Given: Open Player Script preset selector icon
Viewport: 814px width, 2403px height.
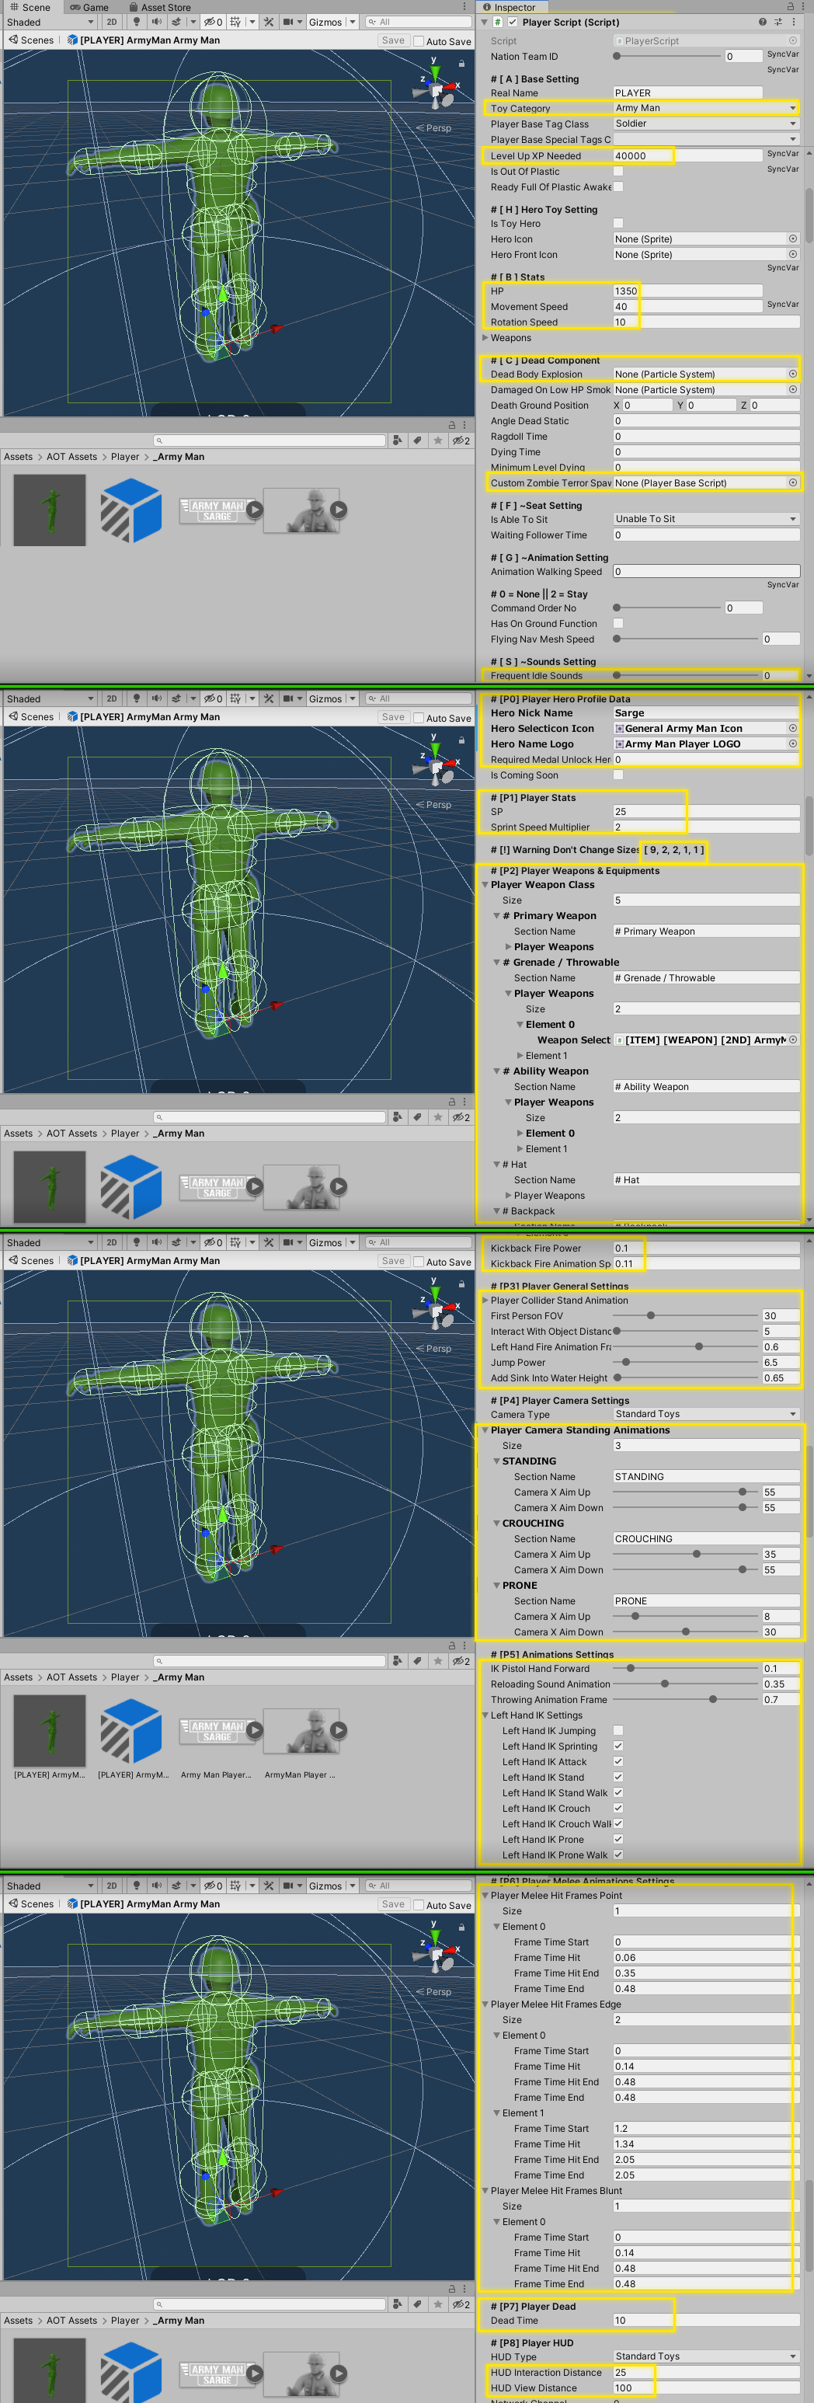Looking at the screenshot, I should pyautogui.click(x=777, y=23).
